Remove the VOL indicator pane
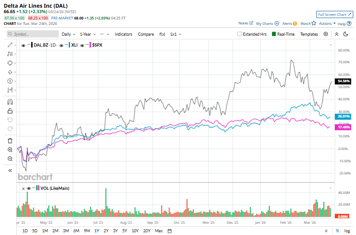 [x=23, y=188]
